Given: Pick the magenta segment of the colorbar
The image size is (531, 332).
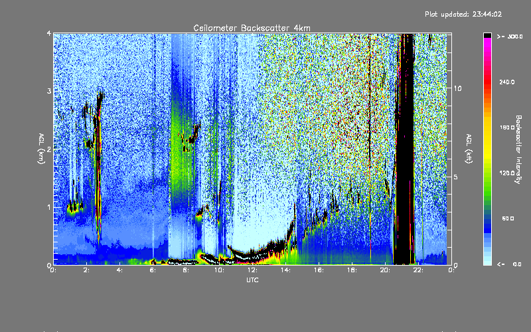Looking at the screenshot, I should click(487, 42).
